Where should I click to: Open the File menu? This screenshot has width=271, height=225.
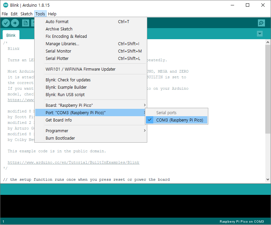[5, 14]
